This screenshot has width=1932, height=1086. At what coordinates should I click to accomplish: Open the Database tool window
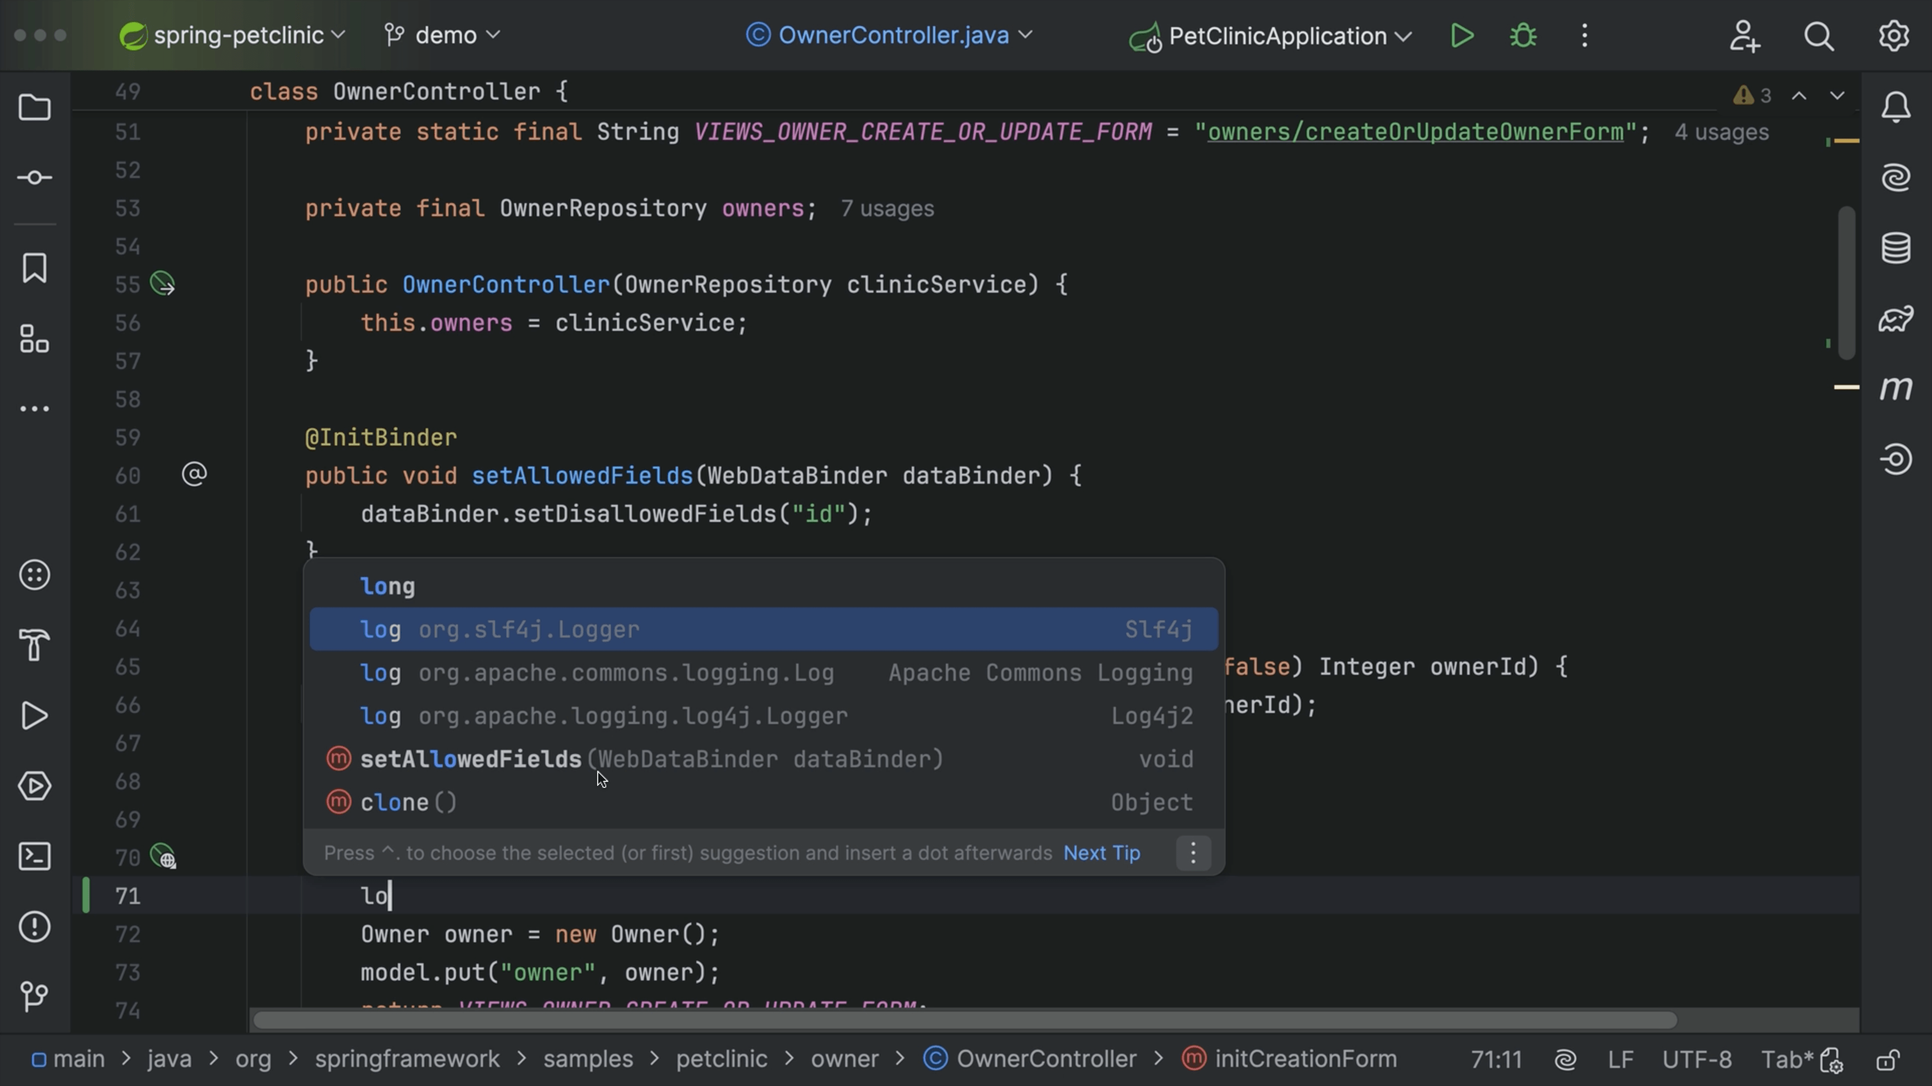point(1895,247)
